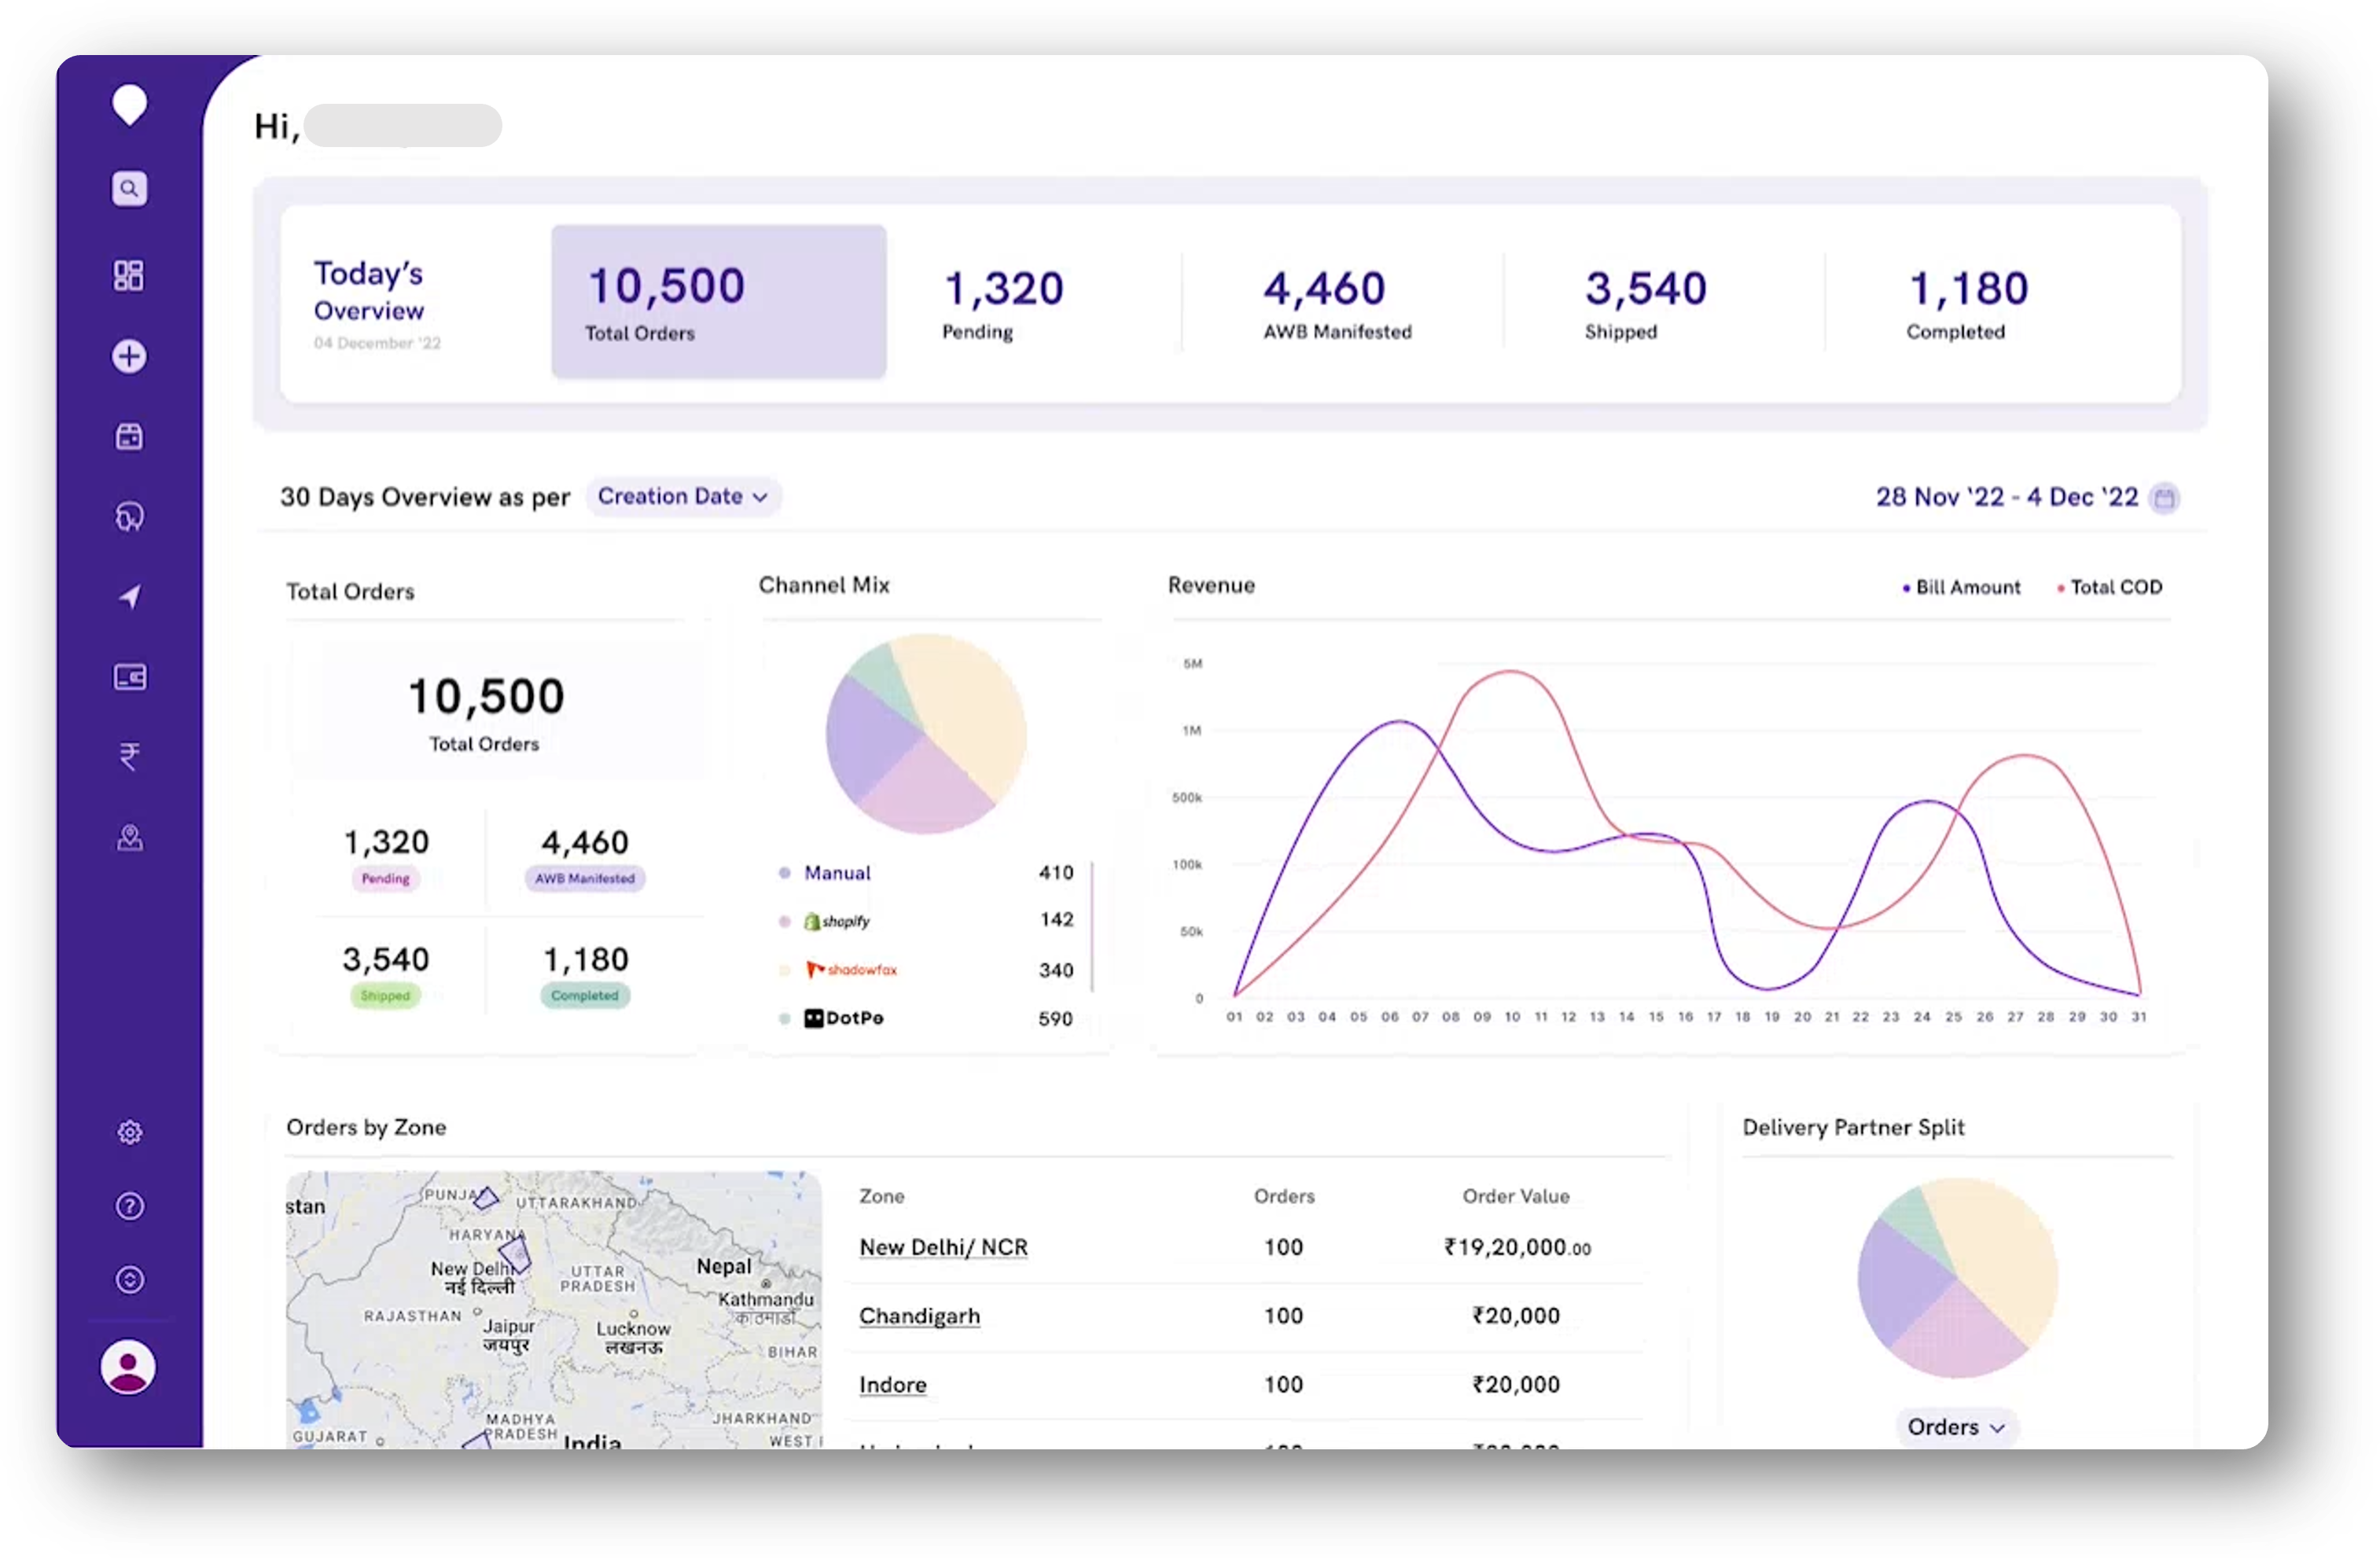Click the paper-plane shipping icon
Viewport: 2380px width, 1561px height.
click(129, 597)
